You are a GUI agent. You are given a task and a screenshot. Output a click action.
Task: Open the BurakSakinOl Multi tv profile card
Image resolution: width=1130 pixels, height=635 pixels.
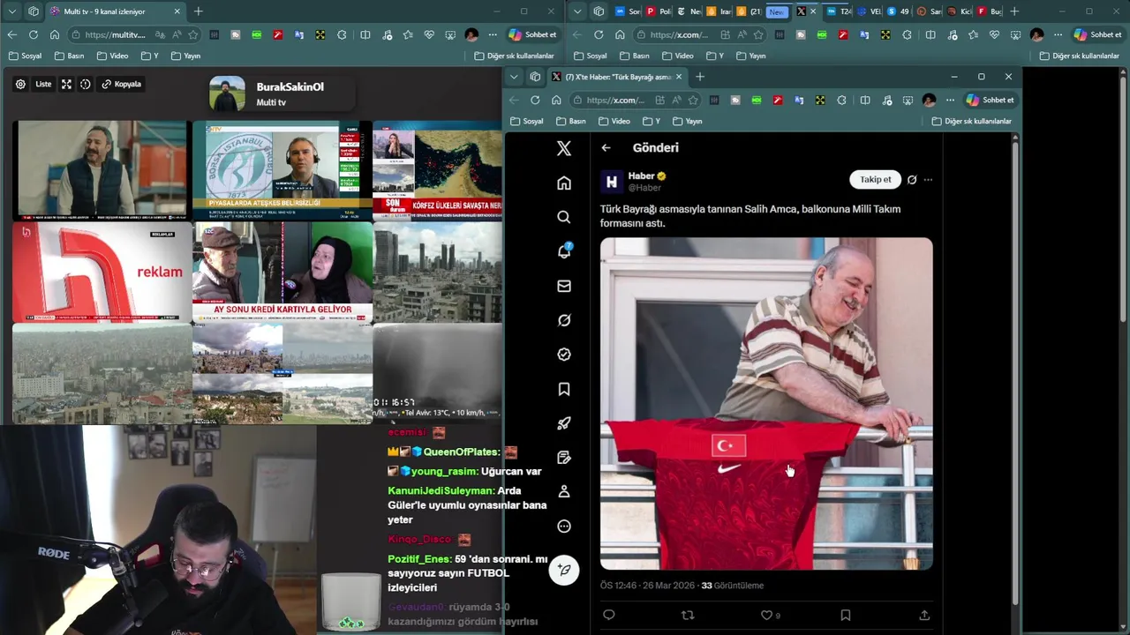point(282,94)
